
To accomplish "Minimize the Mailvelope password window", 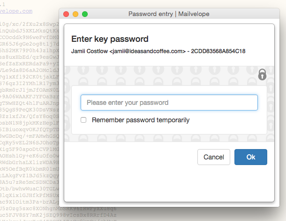I will (x=75, y=14).
